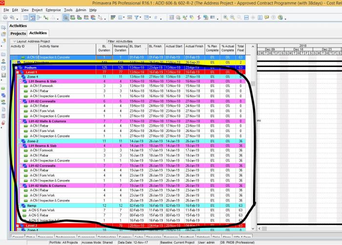Screen dimensions: 342x245
Task: Click the Reports icon in left sidebar
Action: (3, 68)
